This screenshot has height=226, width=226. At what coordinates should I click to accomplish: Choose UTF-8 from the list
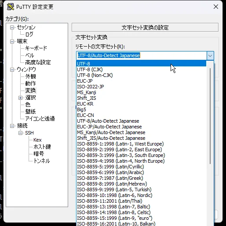(141, 64)
